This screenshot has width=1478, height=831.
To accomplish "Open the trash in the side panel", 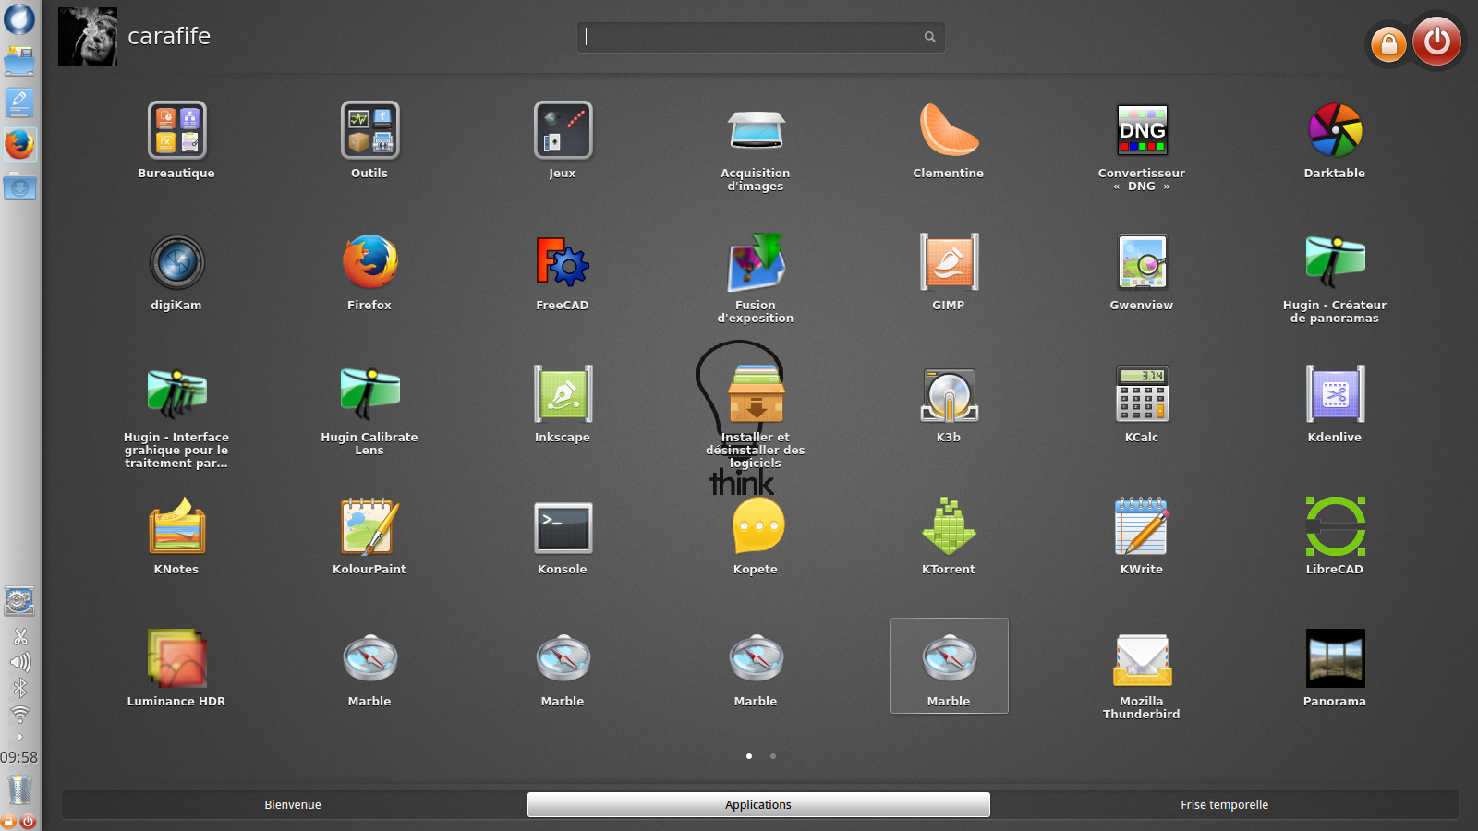I will coord(19,790).
